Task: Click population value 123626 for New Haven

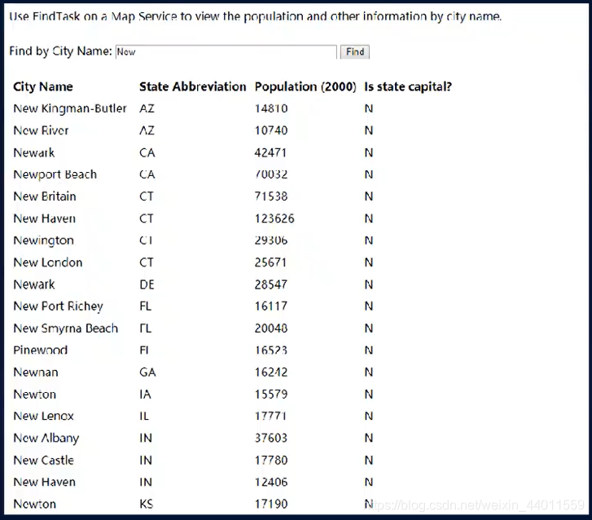Action: pyautogui.click(x=274, y=218)
